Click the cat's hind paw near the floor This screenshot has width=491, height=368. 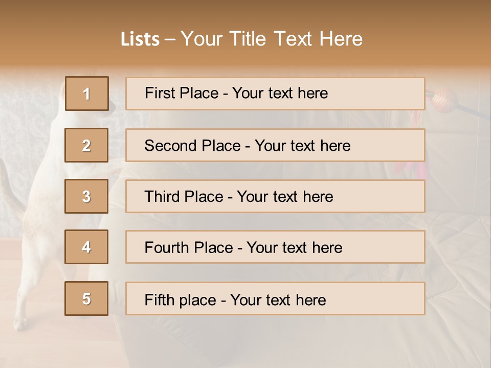pos(20,322)
